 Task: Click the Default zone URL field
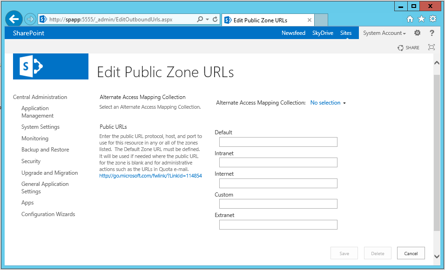(278, 142)
